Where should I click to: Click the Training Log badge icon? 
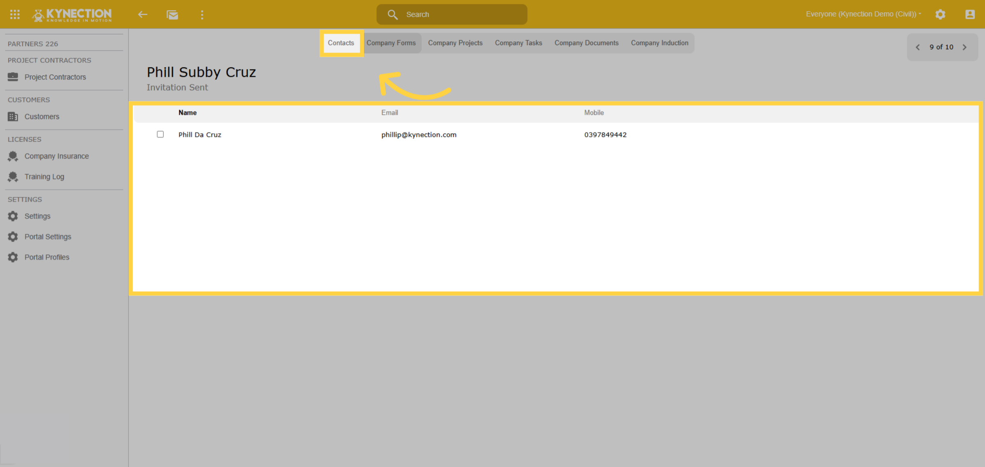click(13, 176)
